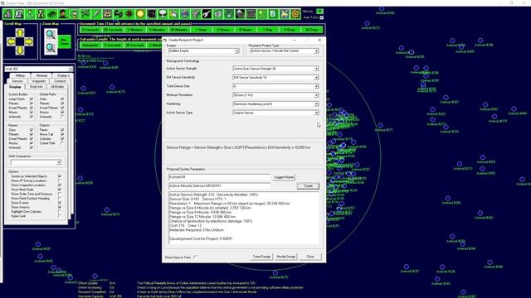Click the Suggest Name button
The height and width of the screenshot is (298, 531).
pos(284,177)
